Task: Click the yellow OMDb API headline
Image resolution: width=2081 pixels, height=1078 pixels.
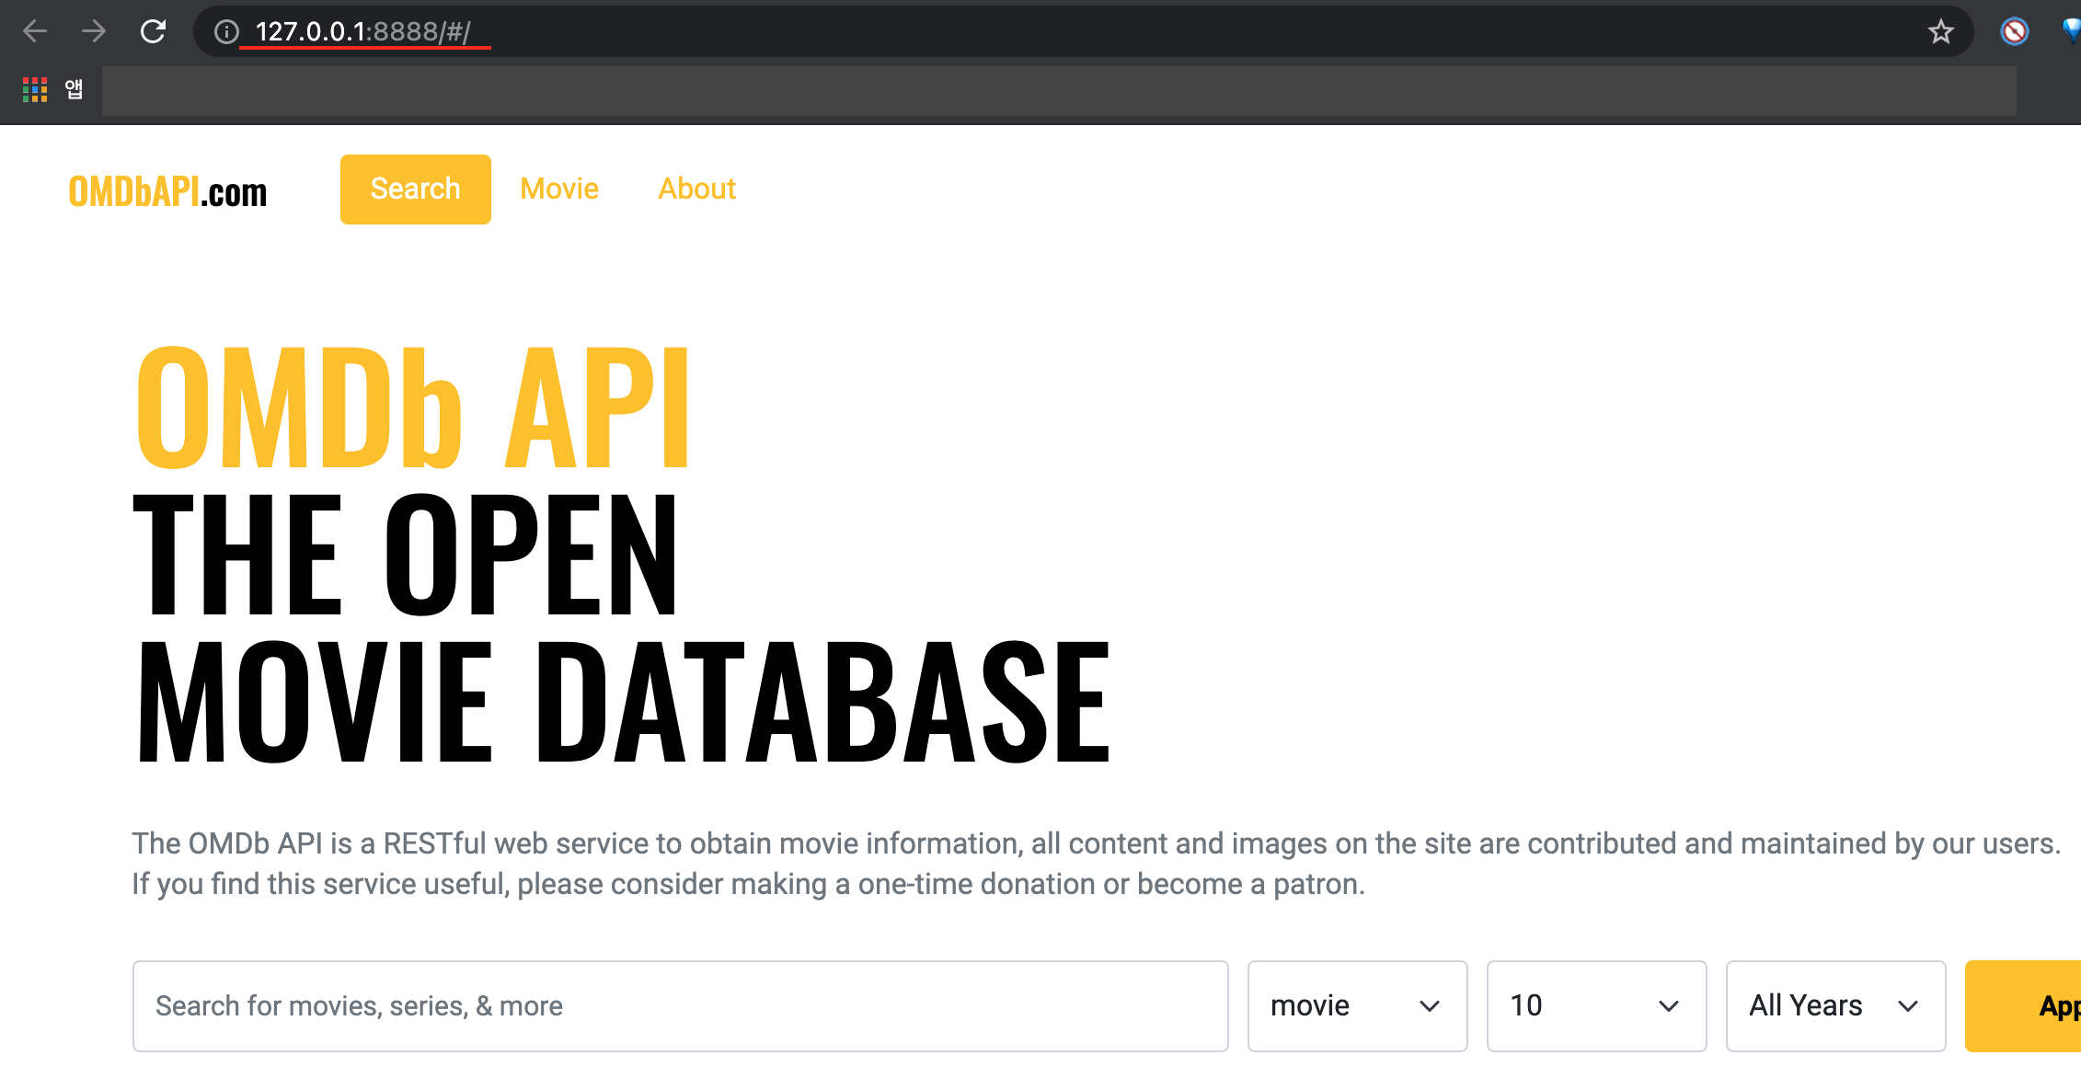Action: pos(412,407)
